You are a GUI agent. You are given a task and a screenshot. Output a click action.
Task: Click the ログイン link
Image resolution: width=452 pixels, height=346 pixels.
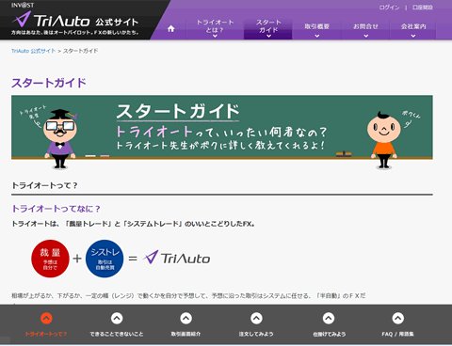tap(389, 8)
